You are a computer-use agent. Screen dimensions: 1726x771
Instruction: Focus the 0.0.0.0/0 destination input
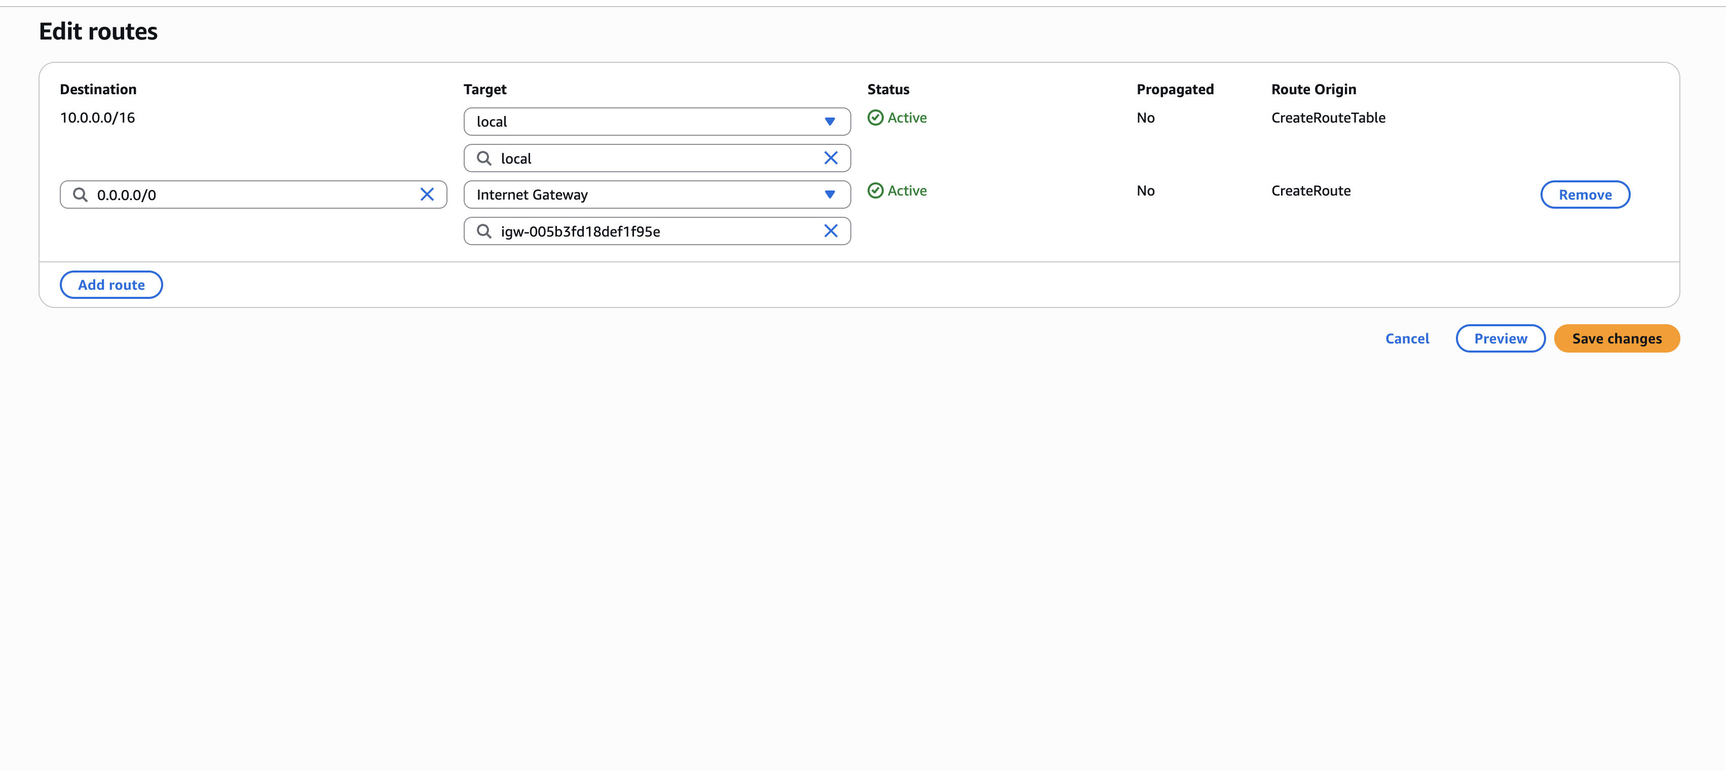pyautogui.click(x=253, y=194)
